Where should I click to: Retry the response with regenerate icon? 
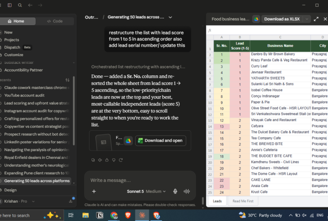point(121,160)
